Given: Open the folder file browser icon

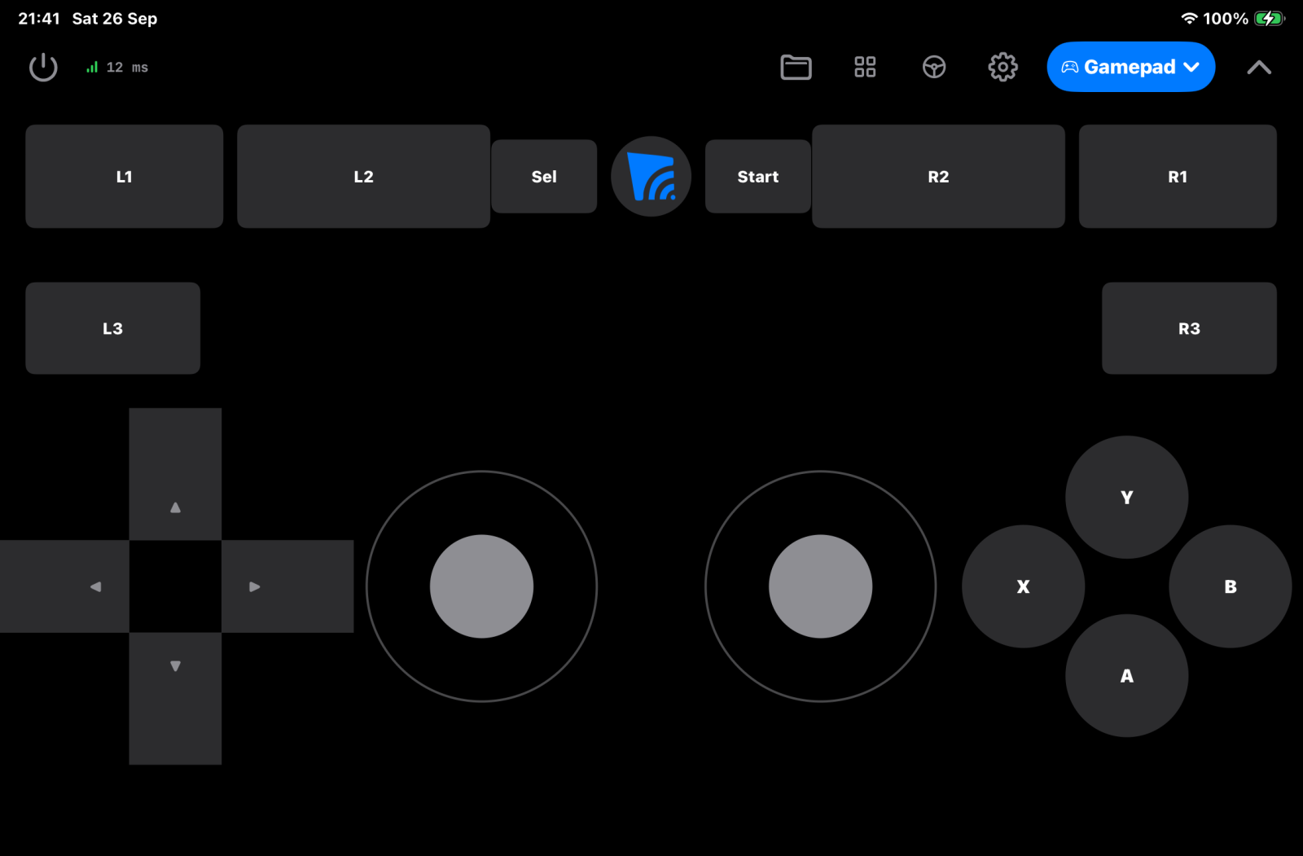Looking at the screenshot, I should click(796, 67).
